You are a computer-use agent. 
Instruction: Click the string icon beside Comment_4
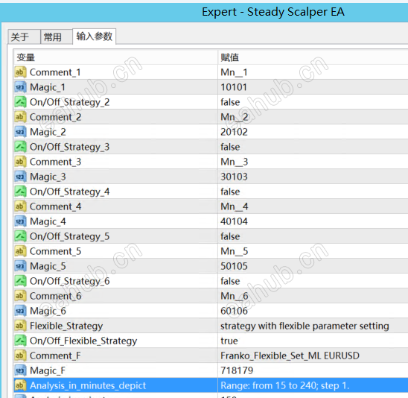20,206
